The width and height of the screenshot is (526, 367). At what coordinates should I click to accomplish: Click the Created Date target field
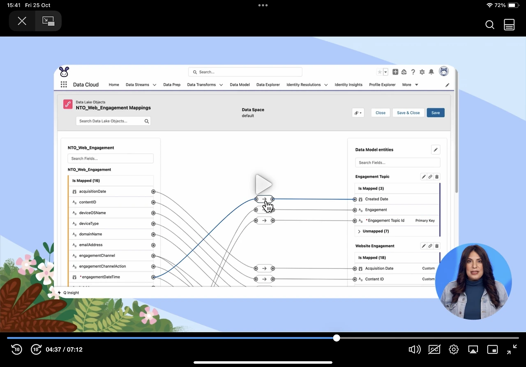pos(397,199)
